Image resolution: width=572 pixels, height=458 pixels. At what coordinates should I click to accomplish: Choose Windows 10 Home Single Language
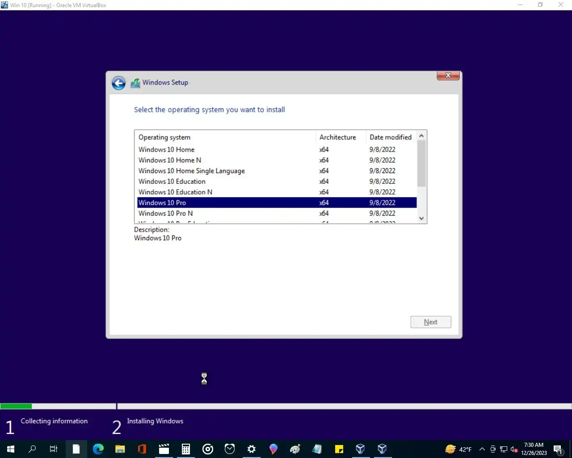click(x=277, y=171)
